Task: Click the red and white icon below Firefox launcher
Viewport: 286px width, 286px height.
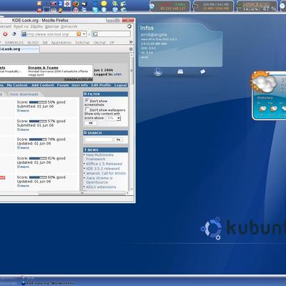Action: point(76,10)
